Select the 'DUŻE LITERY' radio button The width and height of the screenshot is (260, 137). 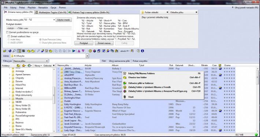pos(9,43)
